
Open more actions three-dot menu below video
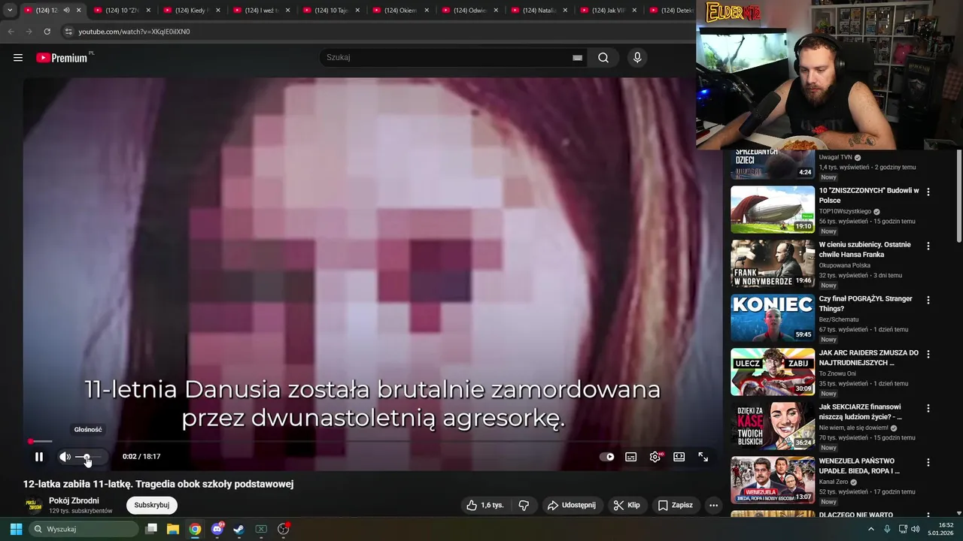tap(714, 505)
